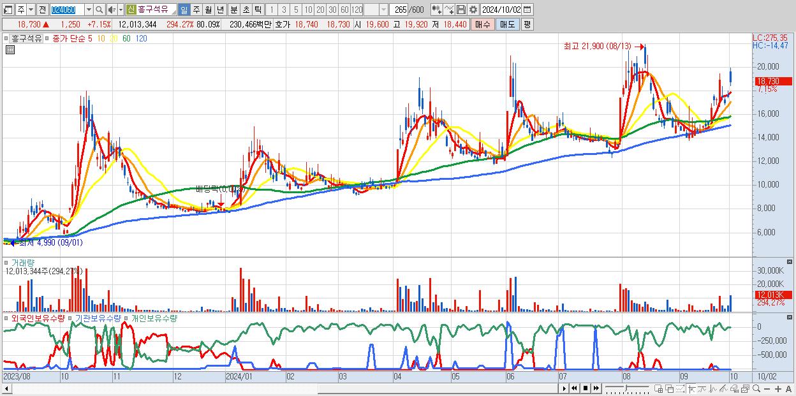Click the 흥구석유 stock name box
The width and height of the screenshot is (796, 396).
pos(156,10)
